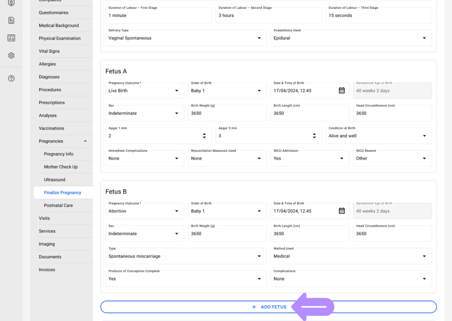Open the reports dashboard icon in left rail
The width and height of the screenshot is (452, 321).
11,38
